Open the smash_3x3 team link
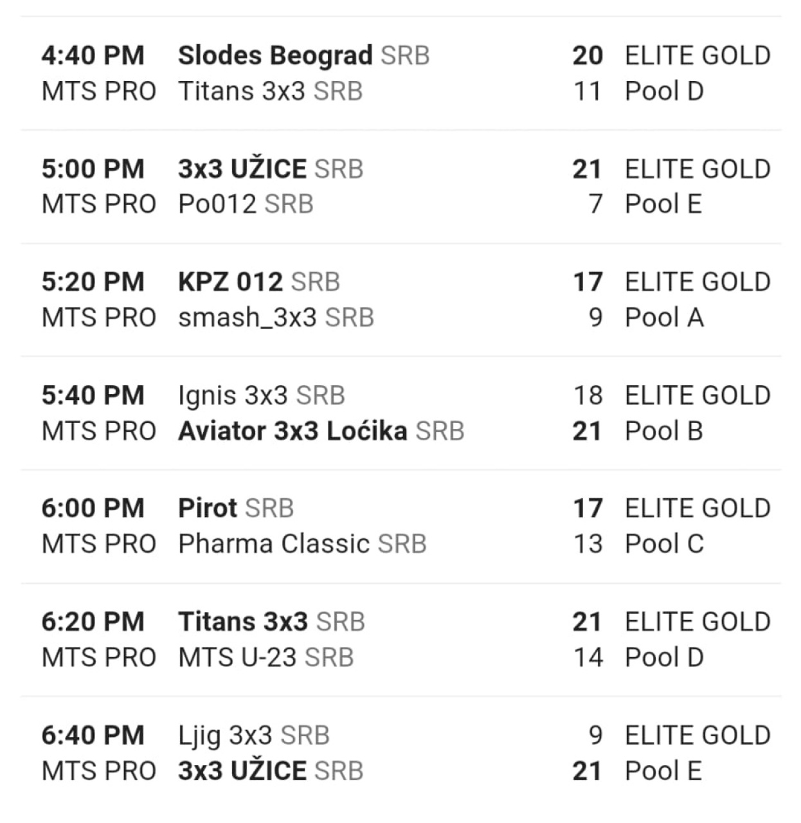 click(247, 318)
